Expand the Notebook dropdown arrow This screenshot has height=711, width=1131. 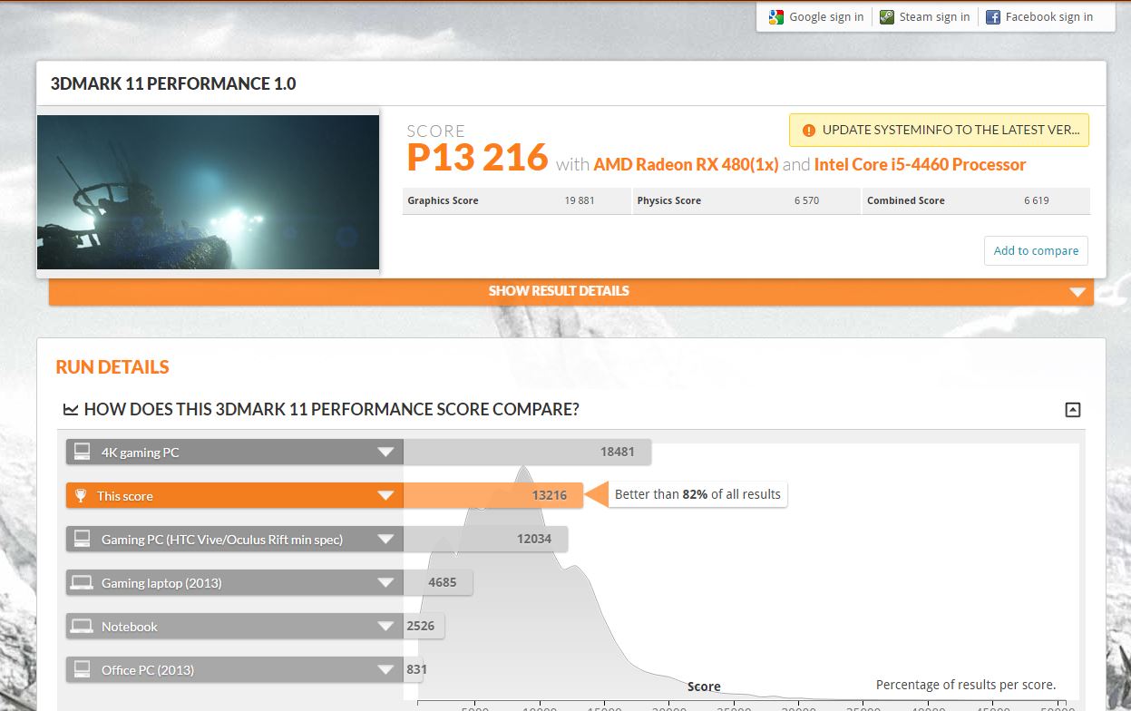[x=385, y=626]
